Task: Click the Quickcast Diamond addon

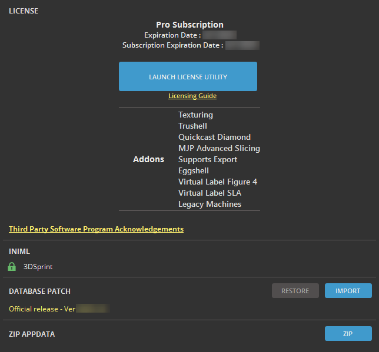Action: pos(214,137)
